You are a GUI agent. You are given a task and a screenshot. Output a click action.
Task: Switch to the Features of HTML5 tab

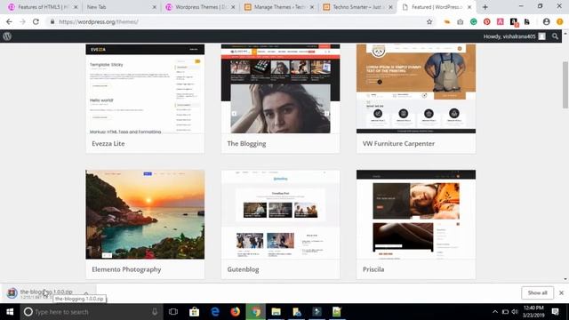43,7
